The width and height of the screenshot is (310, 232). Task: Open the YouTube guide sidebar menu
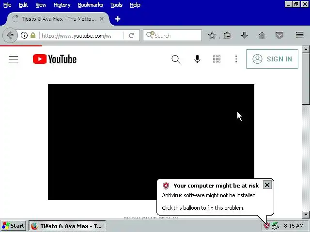pos(14,59)
